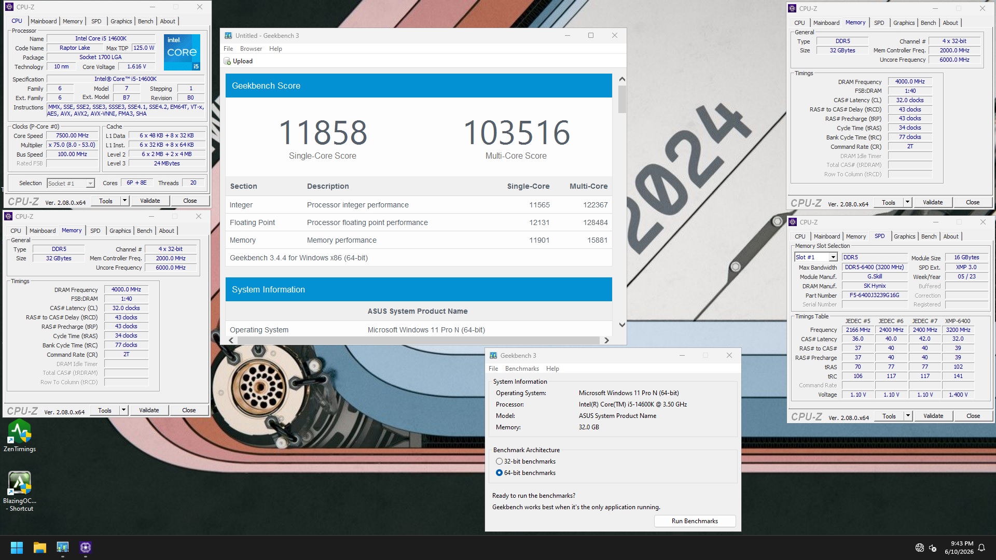Image resolution: width=996 pixels, height=560 pixels.
Task: Click top-right CPU-Z Memory window title icon
Action: [792, 8]
